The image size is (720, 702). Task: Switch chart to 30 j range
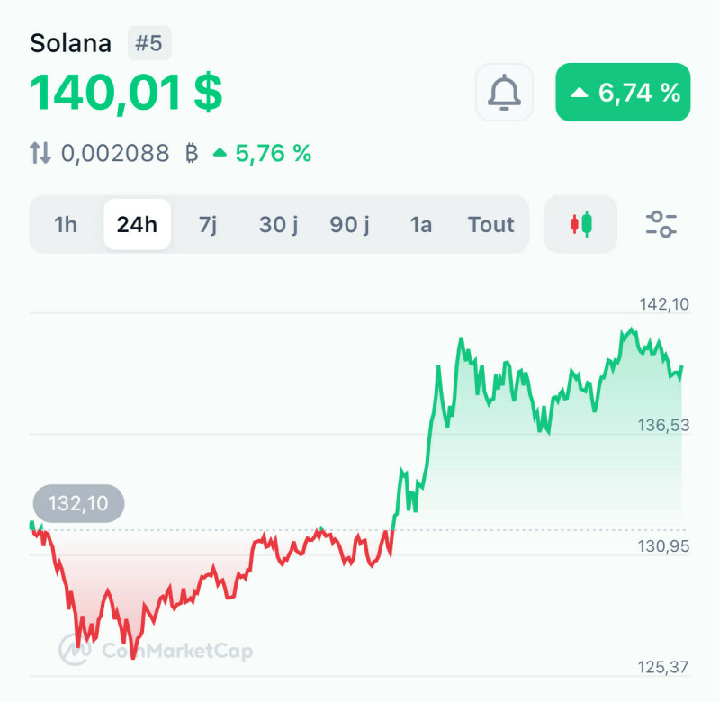coord(279,224)
